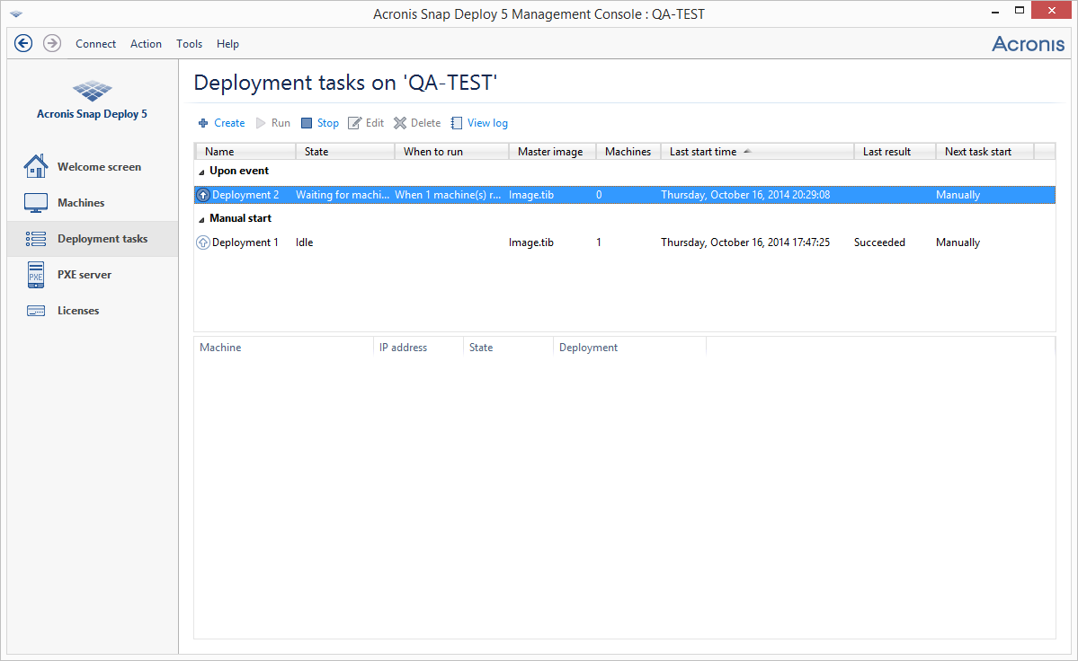This screenshot has width=1078, height=661.
Task: Edit the Deployment 2 task
Action: pos(366,122)
